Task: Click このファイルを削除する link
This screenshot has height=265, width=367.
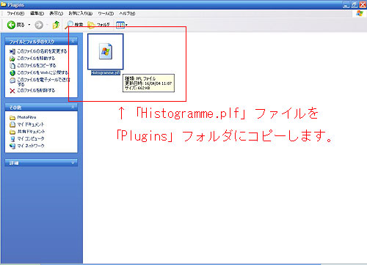Action: 36,91
